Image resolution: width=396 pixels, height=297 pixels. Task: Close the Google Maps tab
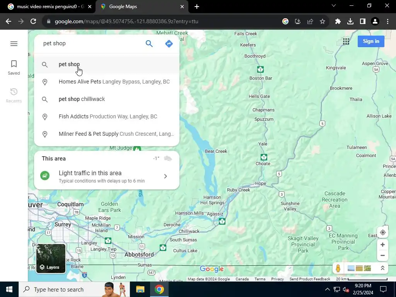click(x=182, y=7)
